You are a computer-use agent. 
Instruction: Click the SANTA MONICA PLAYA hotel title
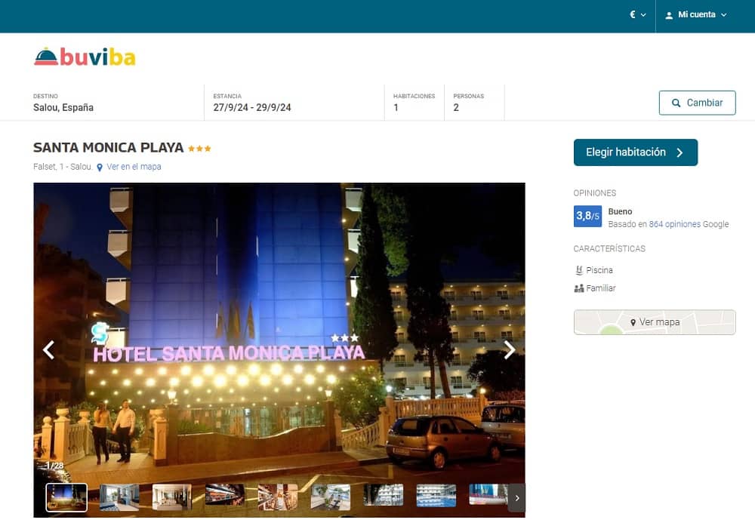tap(108, 147)
